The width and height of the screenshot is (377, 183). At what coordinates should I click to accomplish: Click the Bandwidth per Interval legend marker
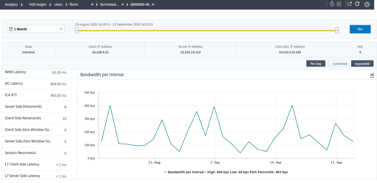tap(165, 172)
